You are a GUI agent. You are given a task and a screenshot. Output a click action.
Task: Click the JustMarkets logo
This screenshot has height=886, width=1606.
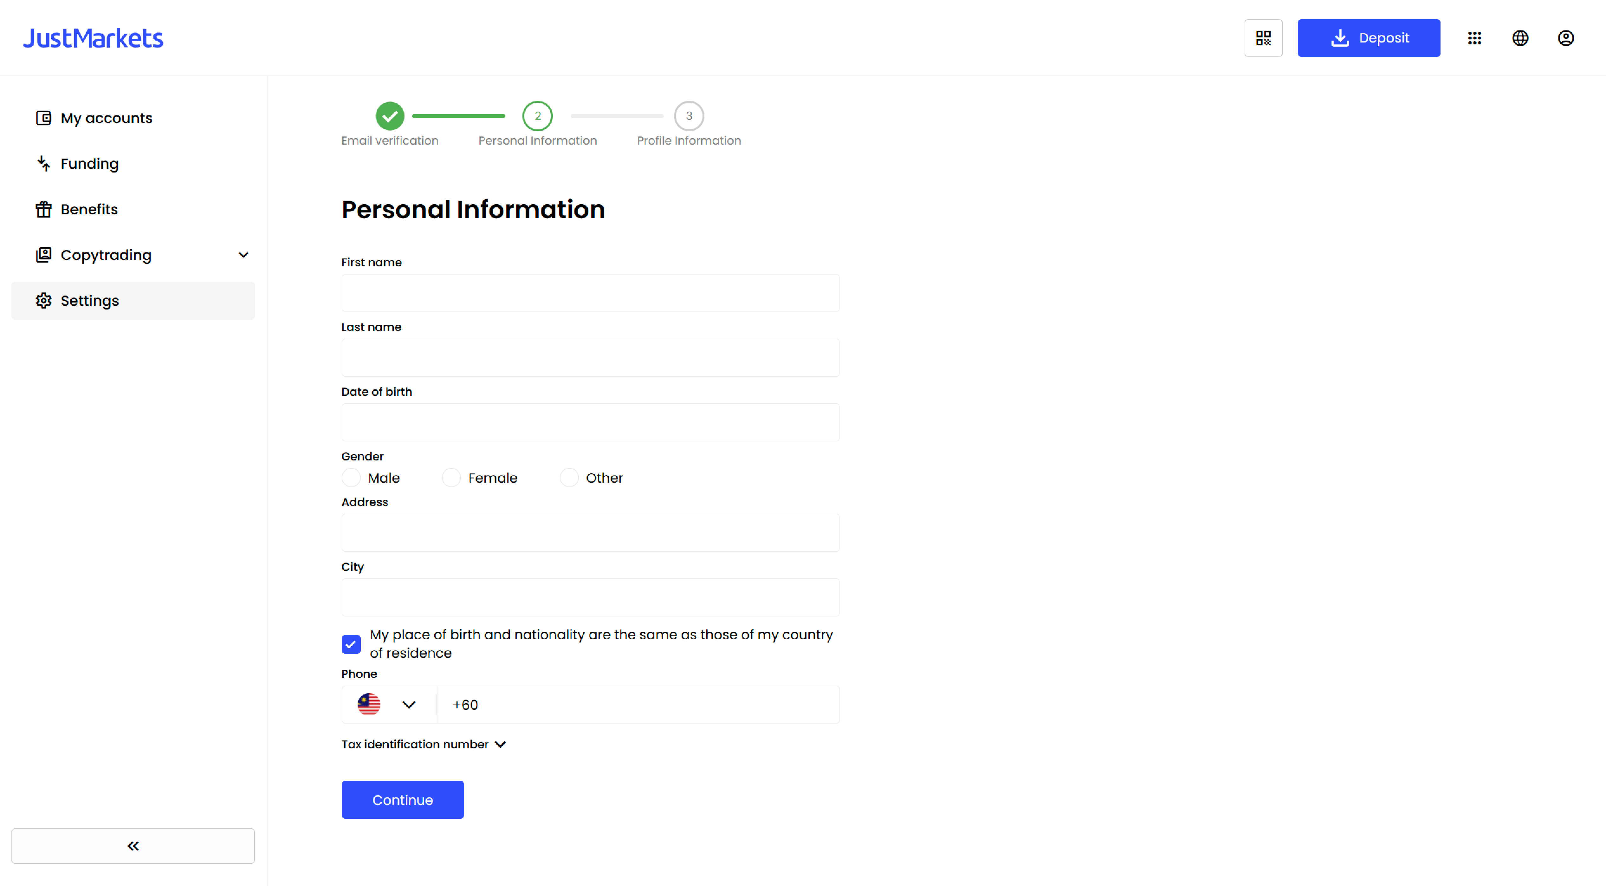coord(93,38)
